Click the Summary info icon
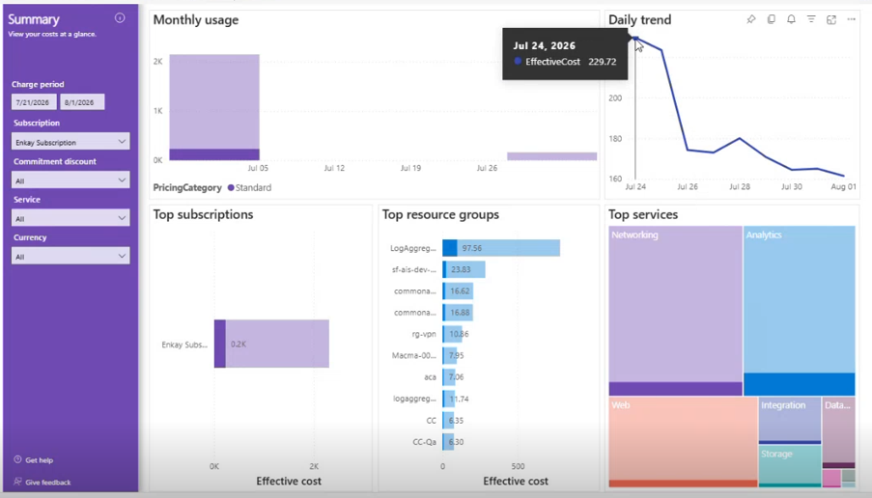The width and height of the screenshot is (872, 498). 120,17
